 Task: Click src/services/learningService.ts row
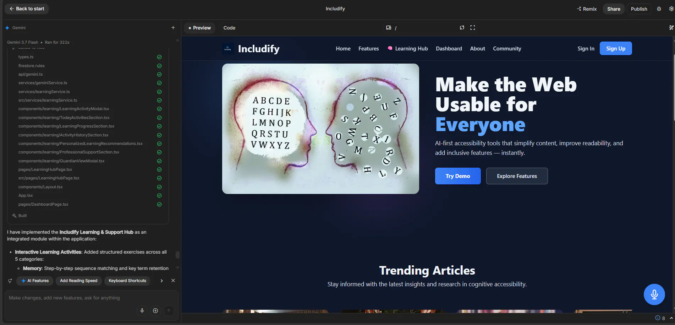(x=48, y=101)
